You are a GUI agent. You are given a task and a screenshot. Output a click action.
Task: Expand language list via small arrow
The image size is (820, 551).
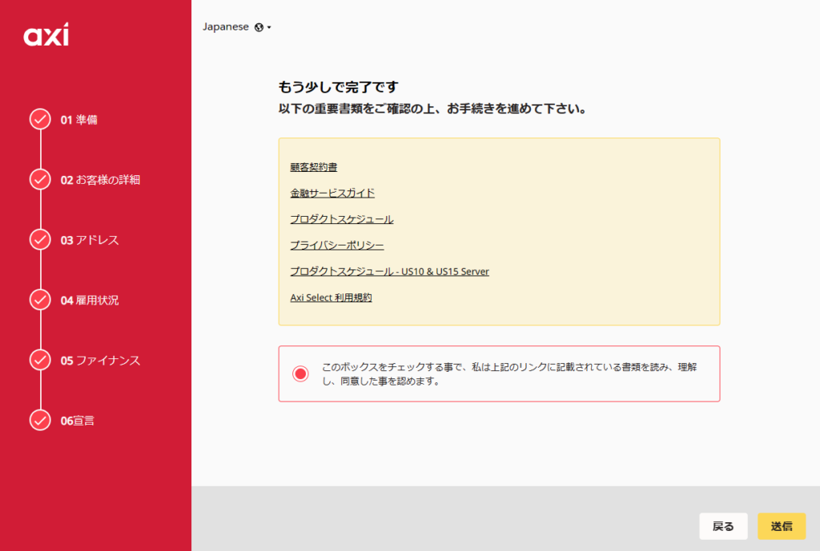click(270, 28)
